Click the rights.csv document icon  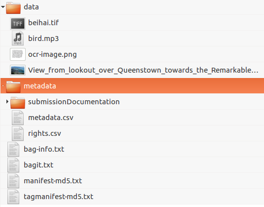pos(18,133)
